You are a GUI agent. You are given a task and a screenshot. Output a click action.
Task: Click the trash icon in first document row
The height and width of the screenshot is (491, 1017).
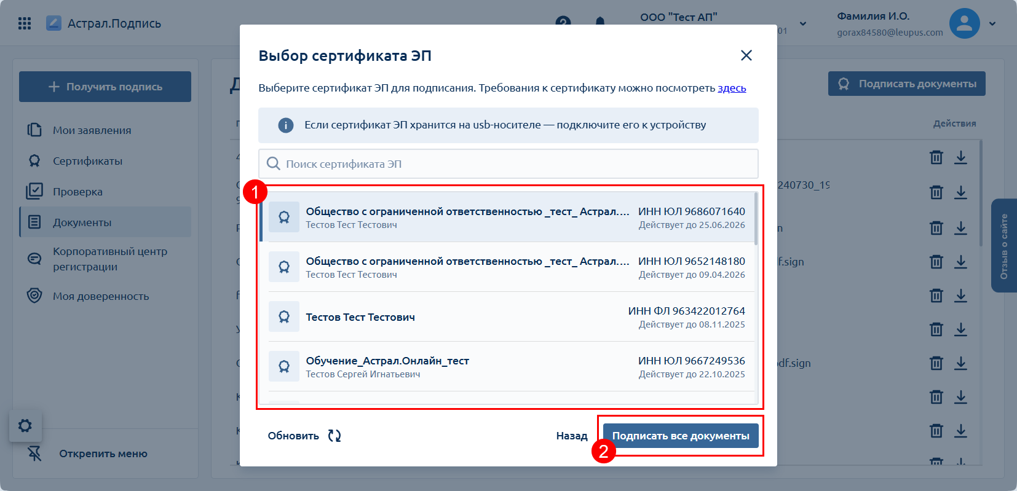click(936, 157)
